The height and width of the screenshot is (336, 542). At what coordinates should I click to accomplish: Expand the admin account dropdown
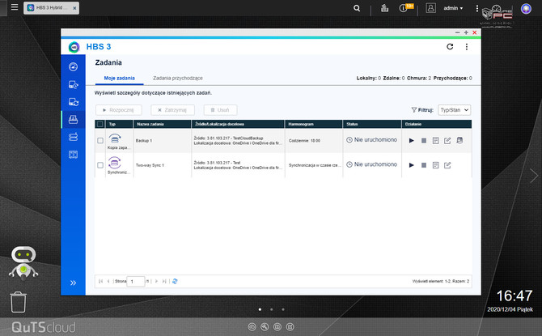pos(453,8)
